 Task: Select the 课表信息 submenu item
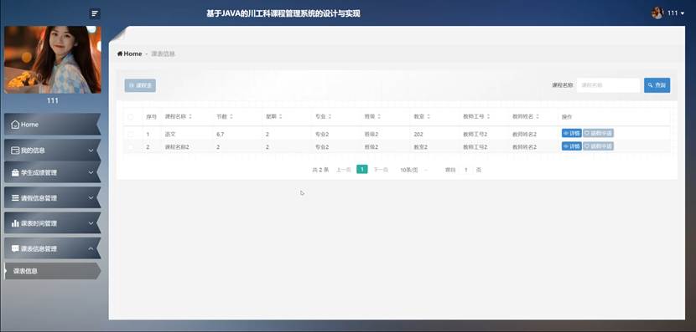tap(52, 271)
